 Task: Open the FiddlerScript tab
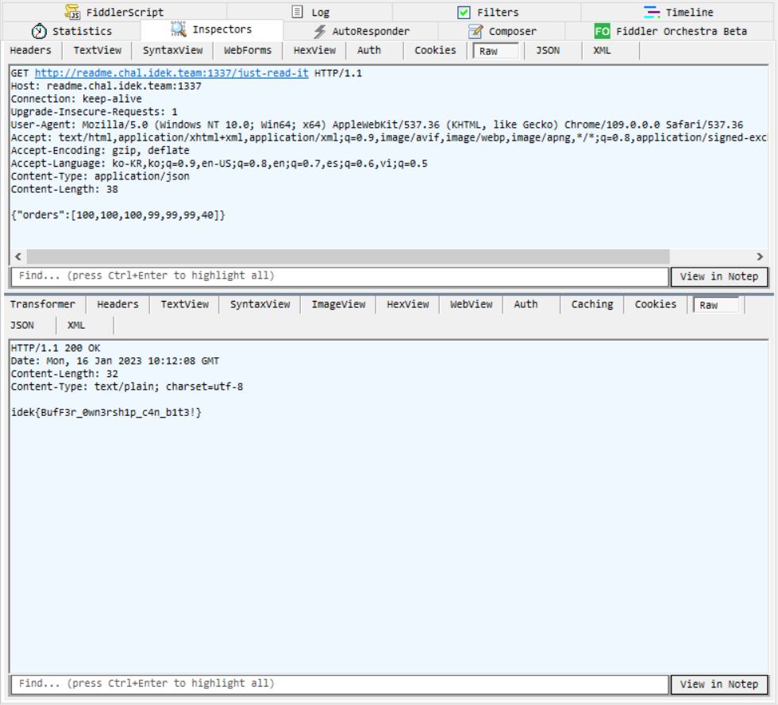114,12
